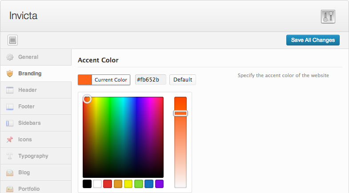Click the letter T icon beside Typography
Viewport: 349px width, 193px height.
click(x=10, y=156)
